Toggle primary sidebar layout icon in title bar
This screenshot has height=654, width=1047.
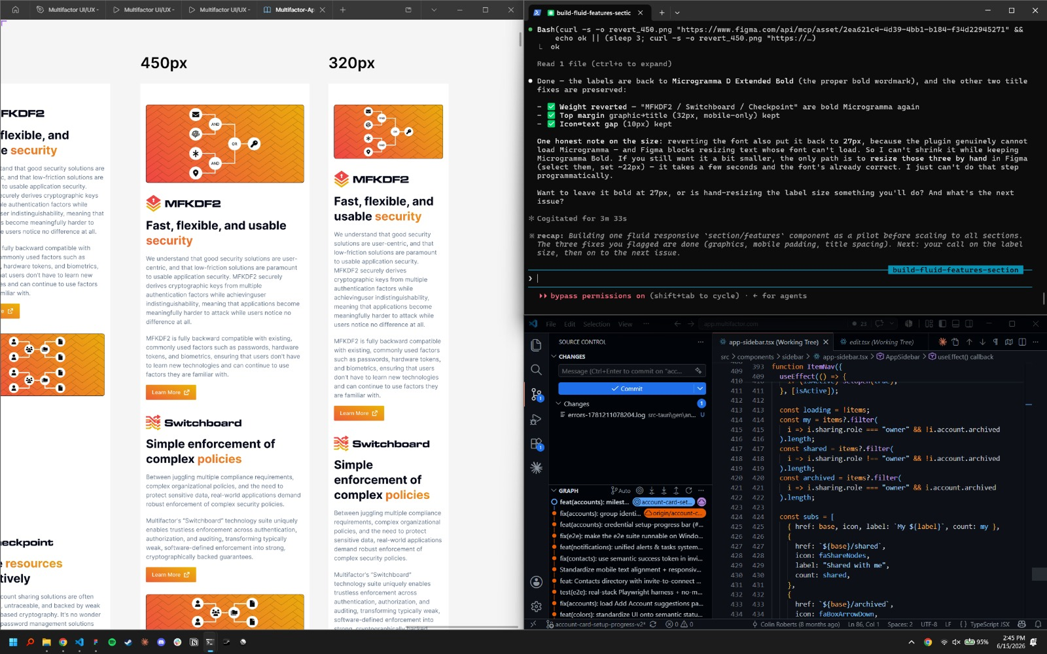coord(942,324)
